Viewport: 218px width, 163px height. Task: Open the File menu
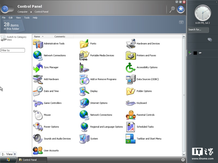pyautogui.click(x=4, y=18)
